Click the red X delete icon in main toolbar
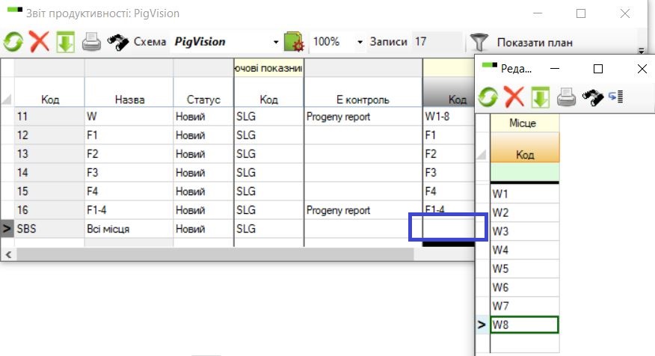 coord(40,42)
